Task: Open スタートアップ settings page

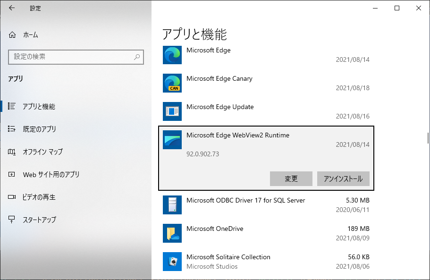Action: [x=39, y=220]
